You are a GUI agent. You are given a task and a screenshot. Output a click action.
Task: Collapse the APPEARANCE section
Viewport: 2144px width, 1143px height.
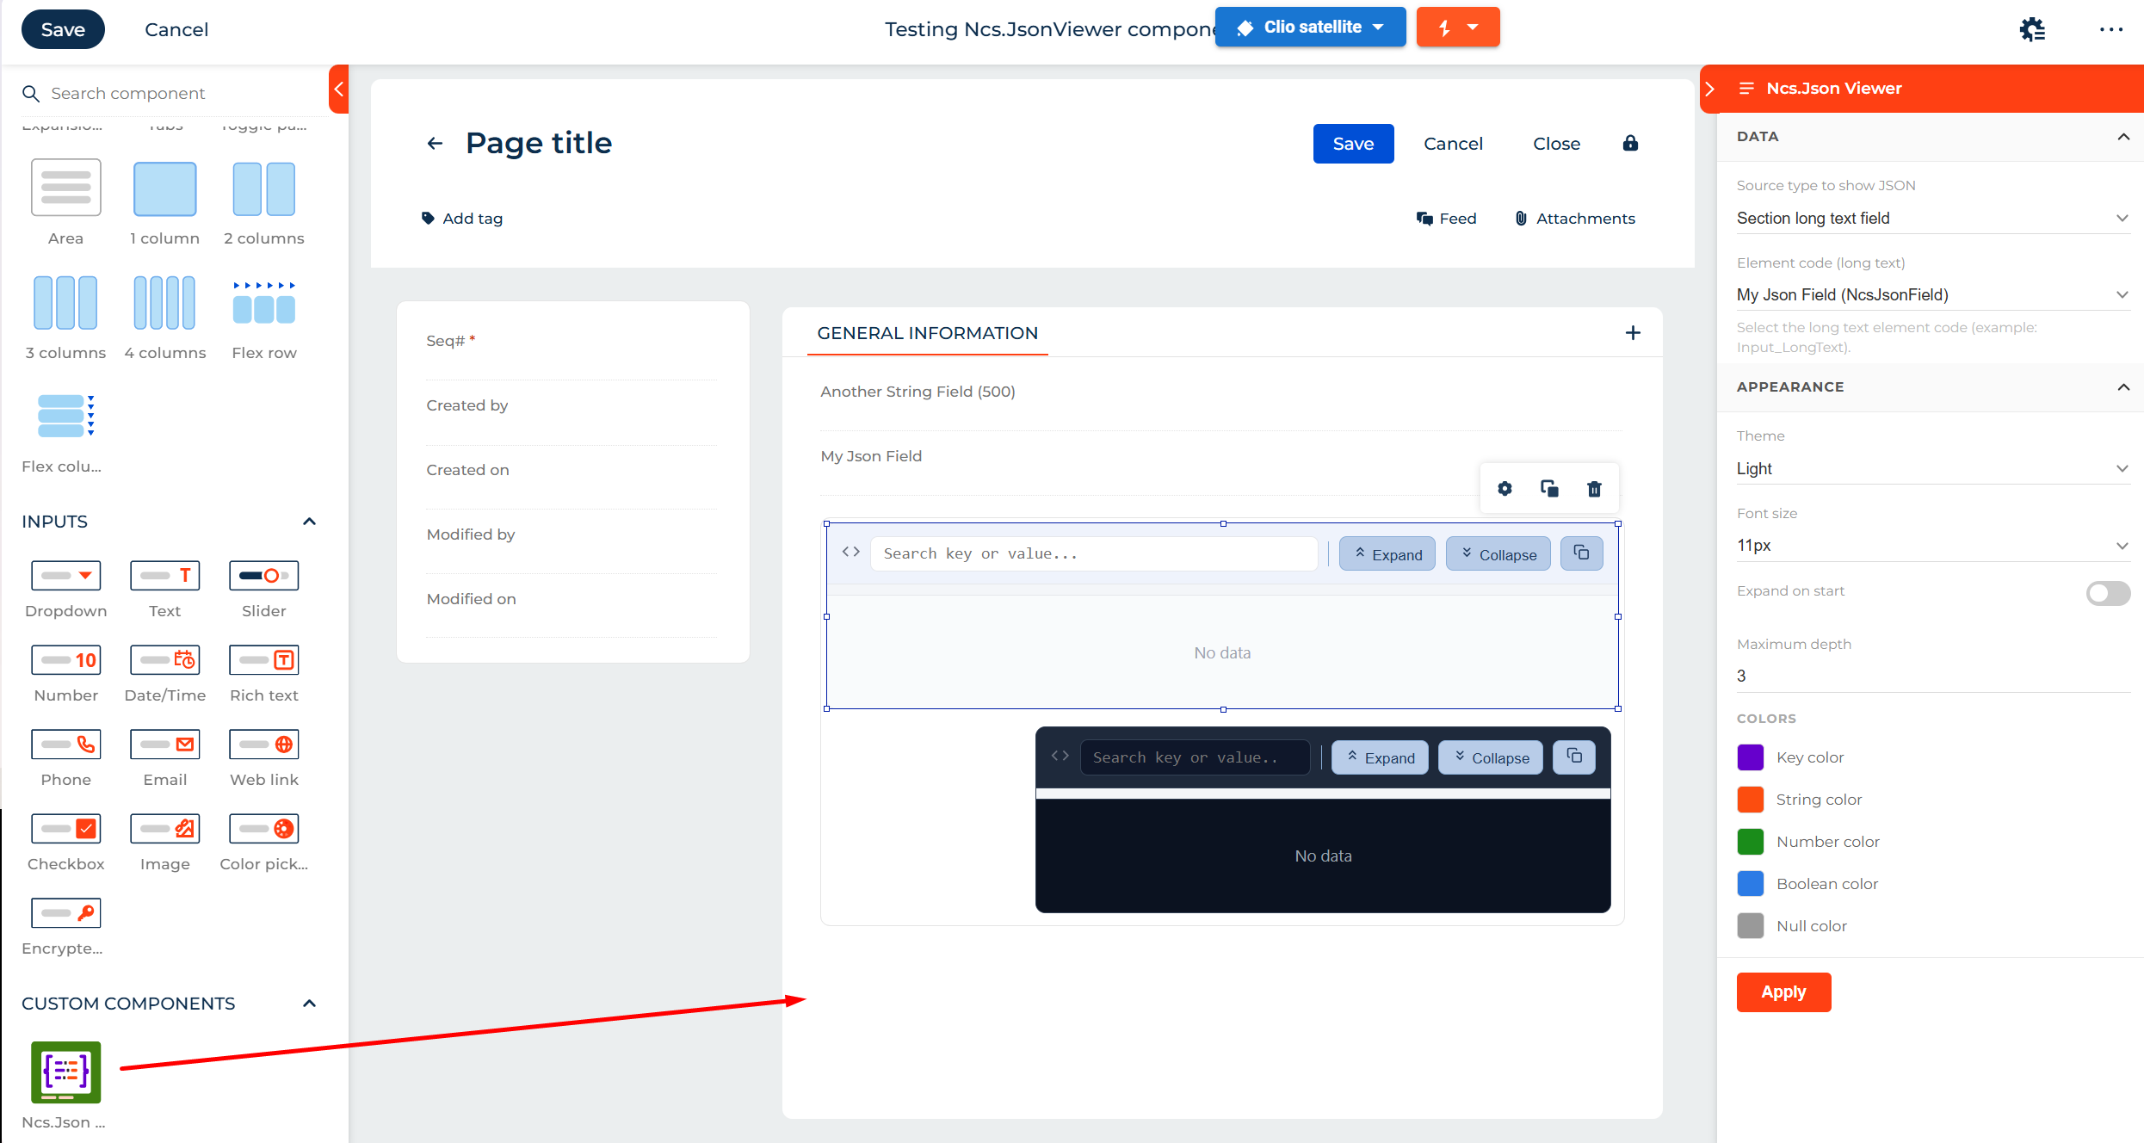point(2123,387)
